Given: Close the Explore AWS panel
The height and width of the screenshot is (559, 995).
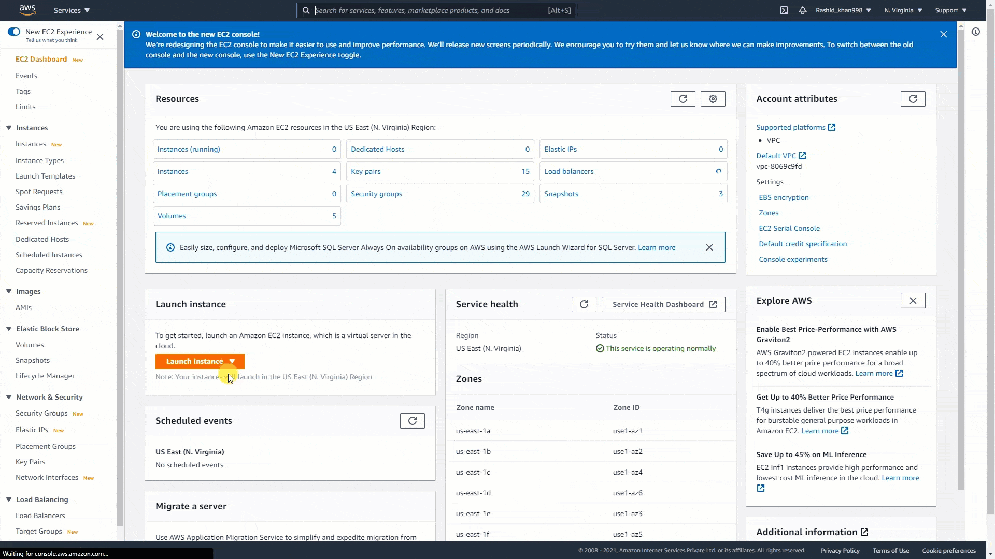Looking at the screenshot, I should point(913,300).
